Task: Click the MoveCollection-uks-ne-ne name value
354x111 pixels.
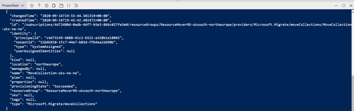Action: (52, 73)
